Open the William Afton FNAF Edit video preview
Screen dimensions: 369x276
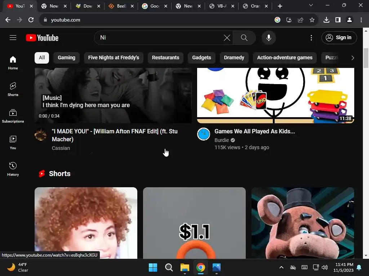pos(113,95)
